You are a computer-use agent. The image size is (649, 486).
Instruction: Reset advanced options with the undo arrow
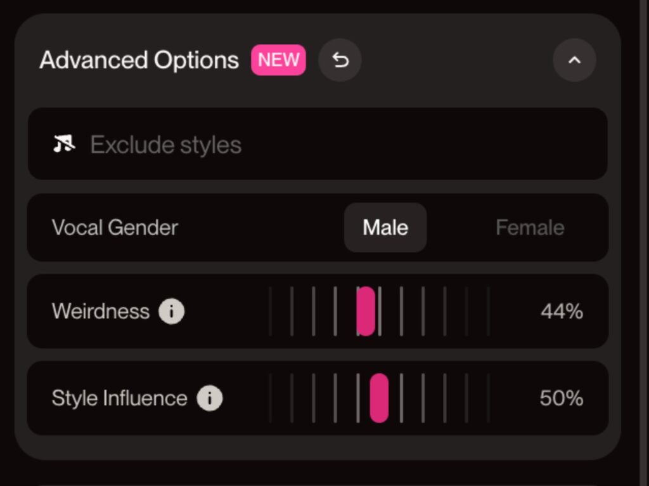(x=340, y=60)
